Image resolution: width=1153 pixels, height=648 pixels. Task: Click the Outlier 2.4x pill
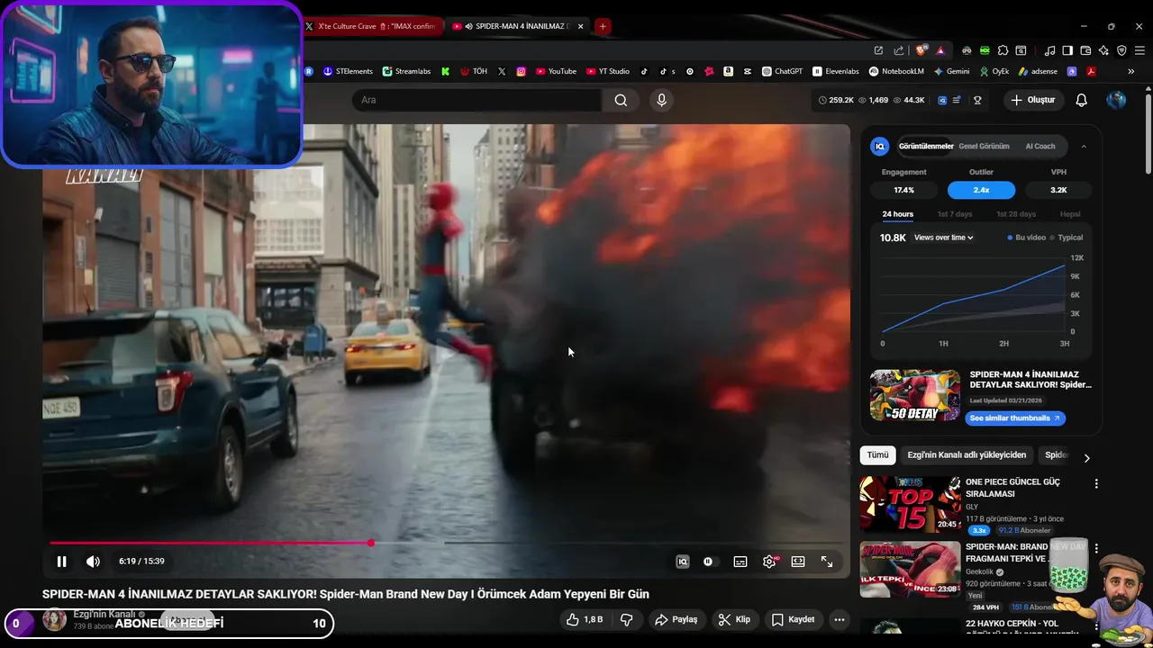(981, 190)
